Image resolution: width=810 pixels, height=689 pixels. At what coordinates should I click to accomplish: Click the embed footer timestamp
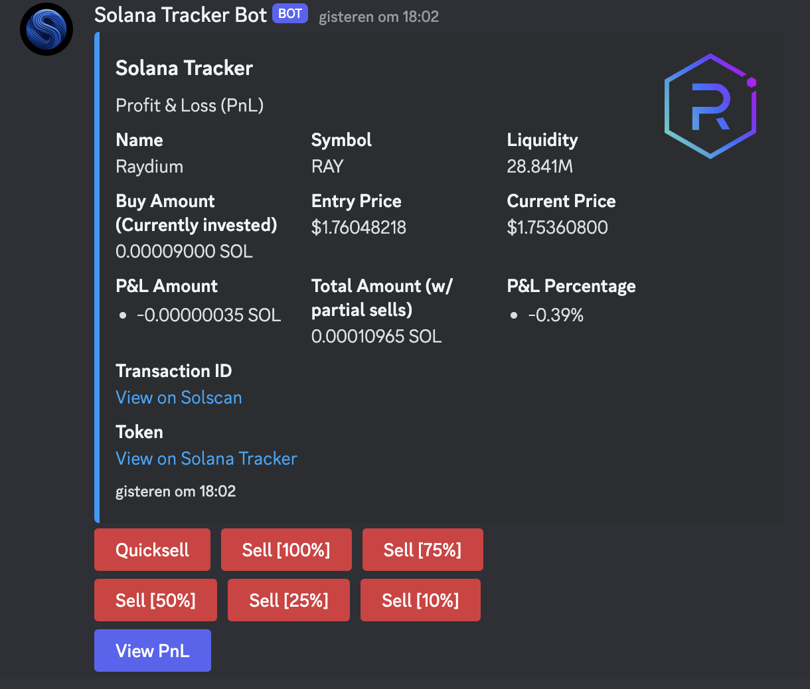coord(175,491)
